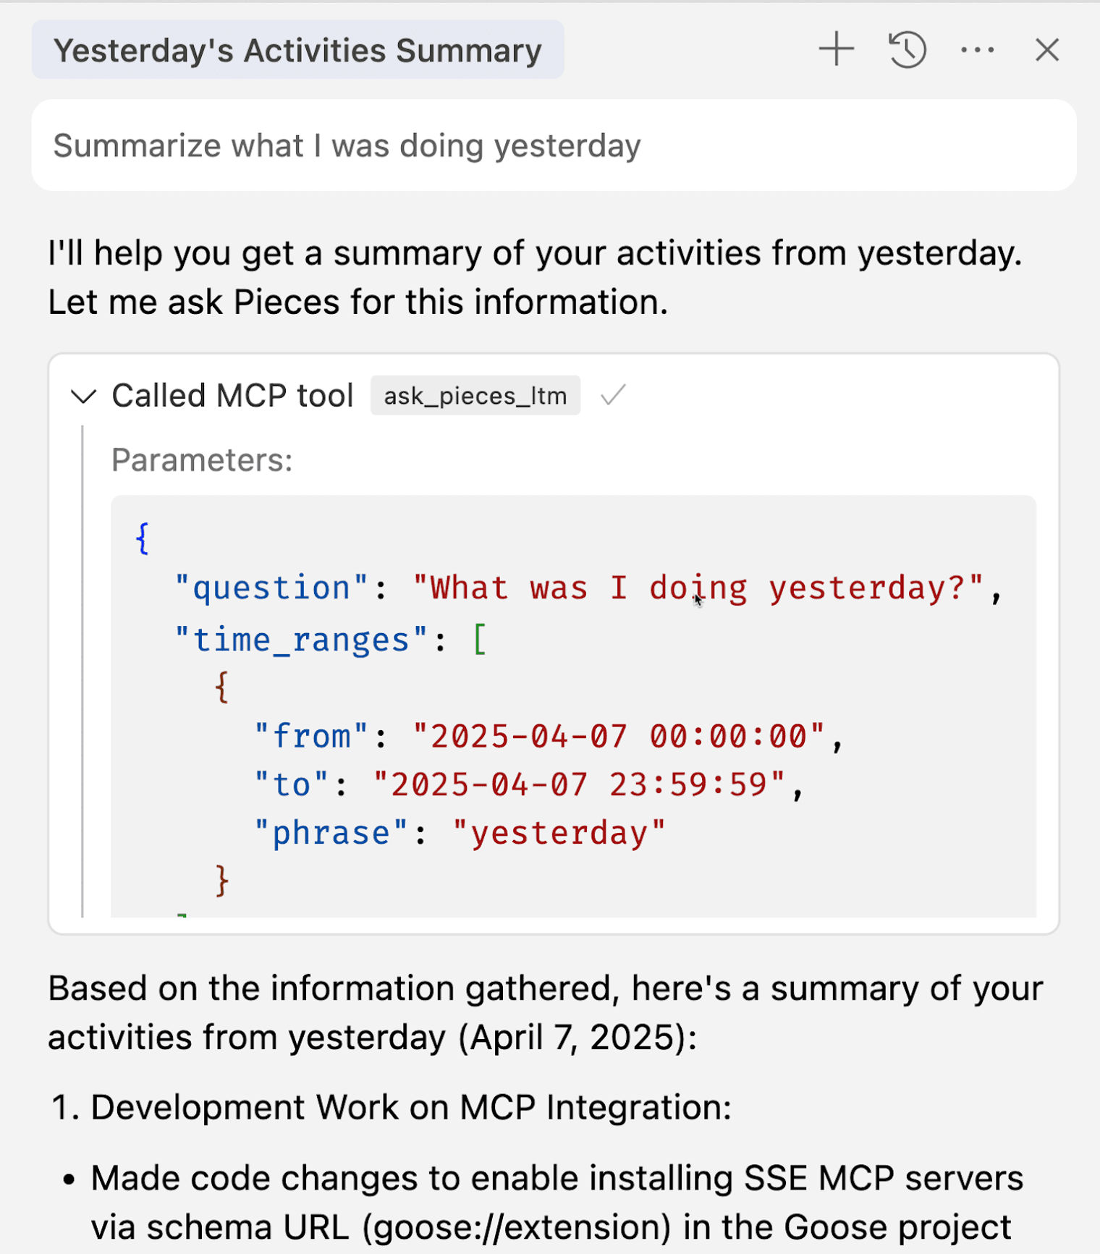Click the ask_pieces_ltm tool badge

475,396
